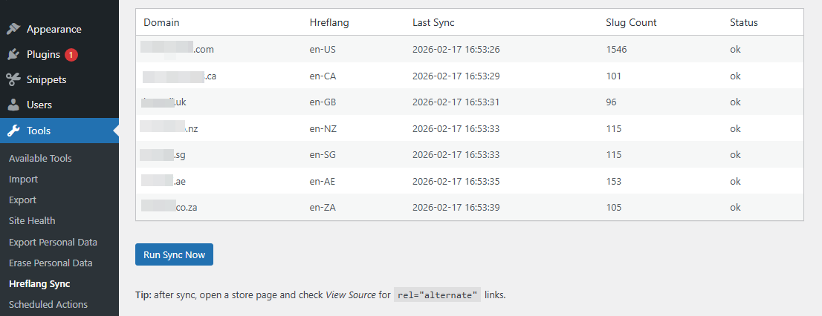
Task: Open Scheduled Actions menu item
Action: click(x=48, y=305)
